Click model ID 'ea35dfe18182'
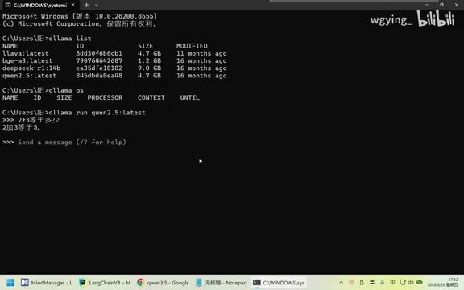The height and width of the screenshot is (290, 464). [99, 68]
